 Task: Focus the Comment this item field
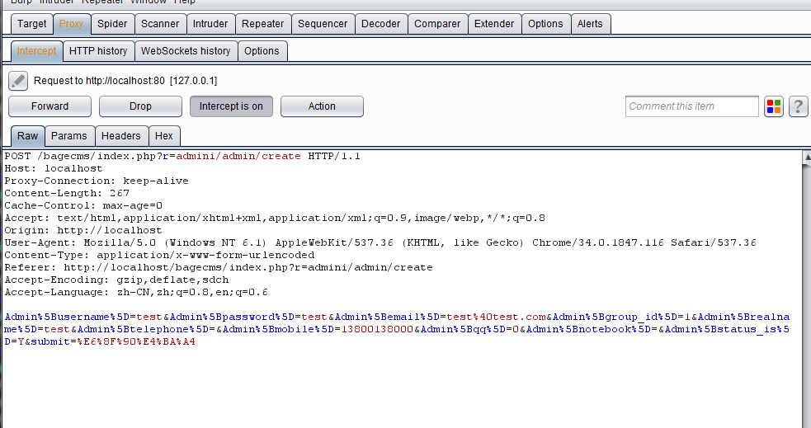pyautogui.click(x=692, y=106)
